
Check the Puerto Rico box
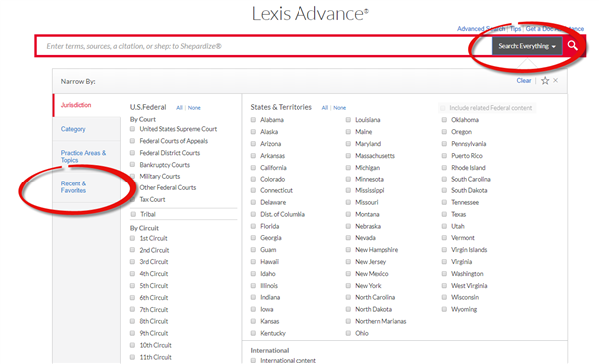444,156
